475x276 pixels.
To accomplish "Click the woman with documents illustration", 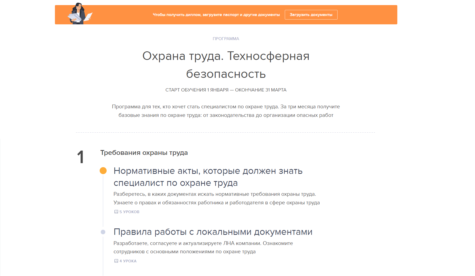I will pyautogui.click(x=79, y=14).
